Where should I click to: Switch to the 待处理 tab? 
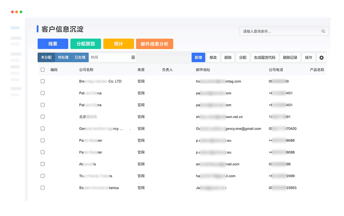coord(64,57)
